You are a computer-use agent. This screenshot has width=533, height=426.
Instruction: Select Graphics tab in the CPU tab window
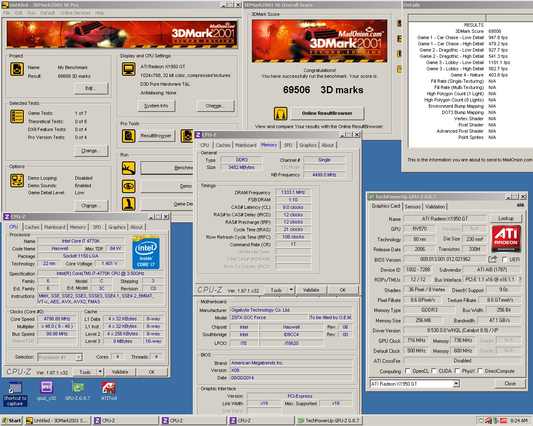pyautogui.click(x=117, y=227)
